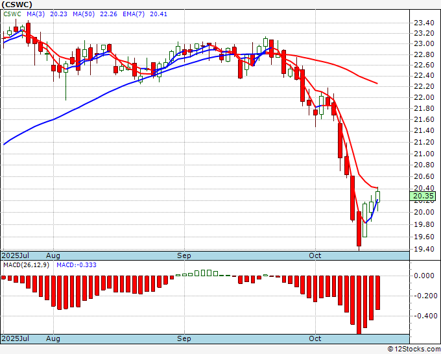Click the end of the MA(50) line at 22.26

[x=377, y=83]
